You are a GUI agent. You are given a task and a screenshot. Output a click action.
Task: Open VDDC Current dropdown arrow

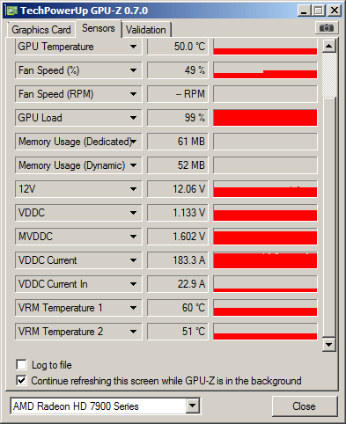[133, 260]
